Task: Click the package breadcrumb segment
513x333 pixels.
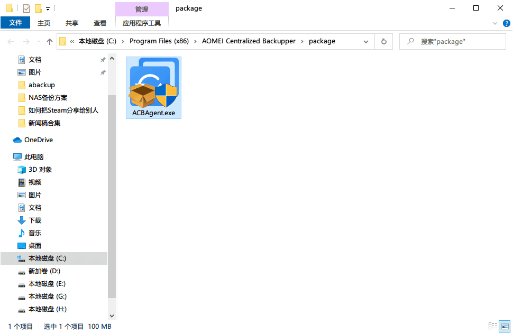Action: [322, 41]
